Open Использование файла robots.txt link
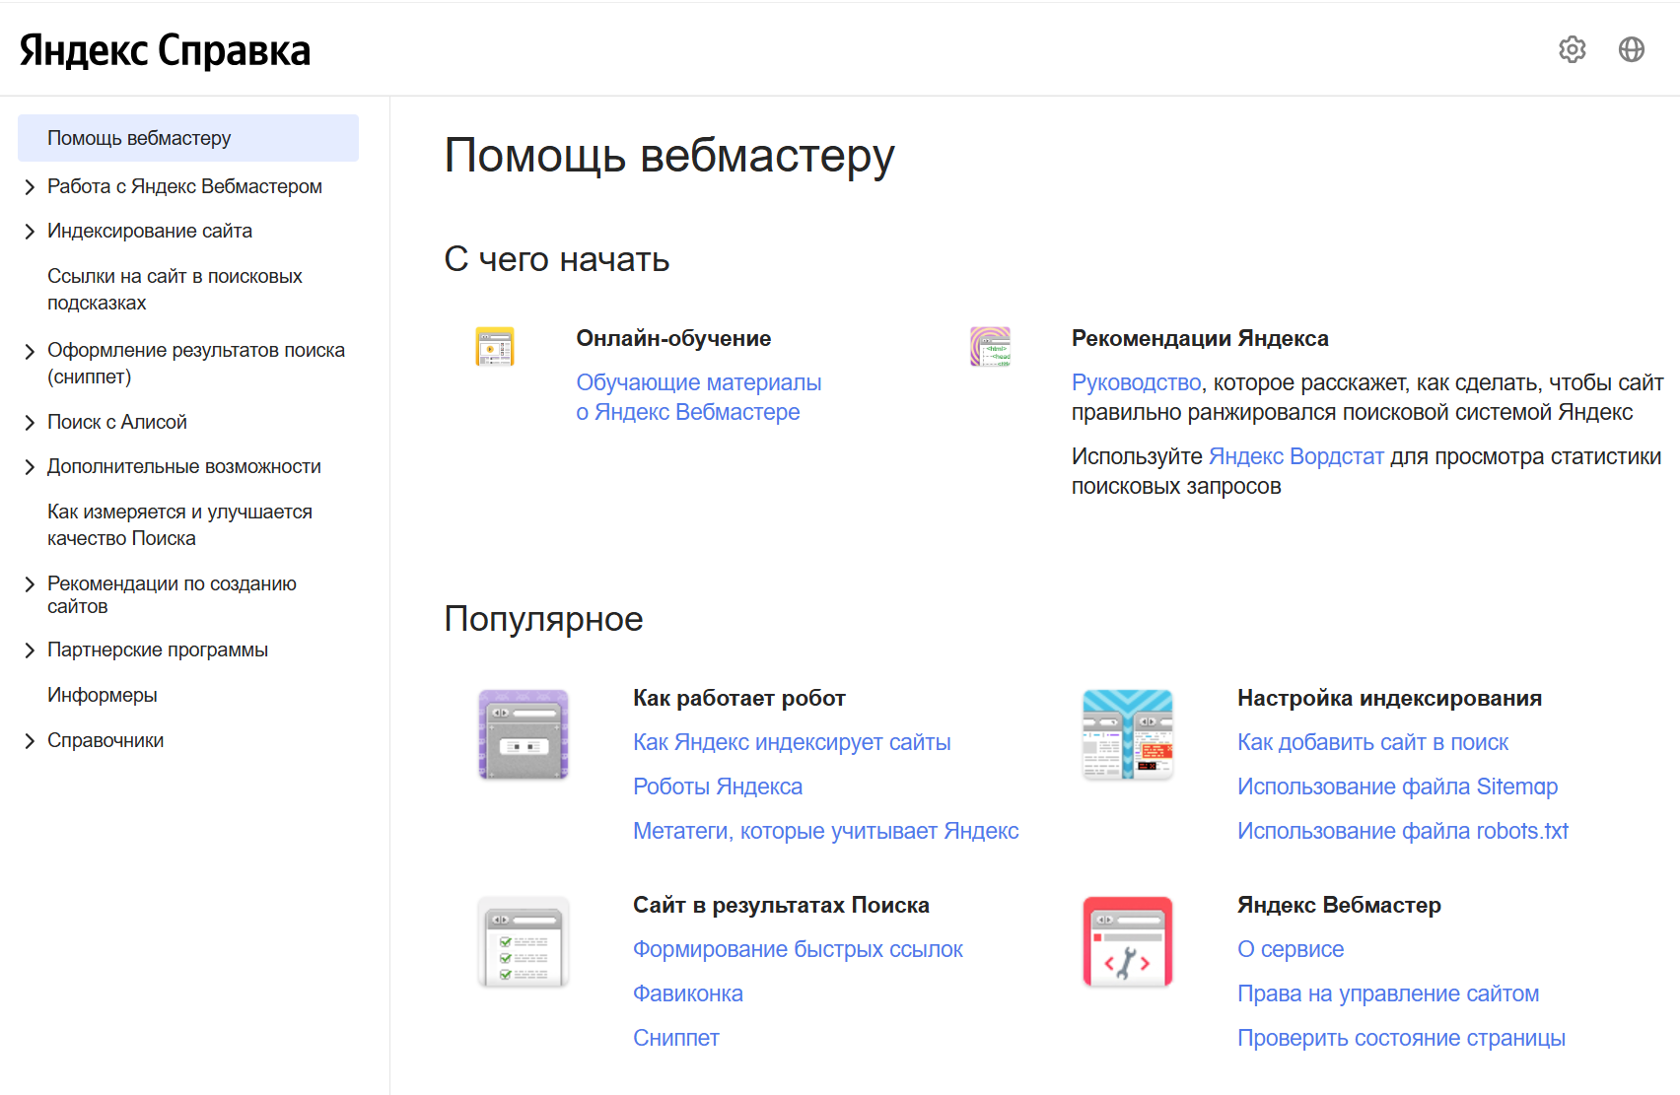This screenshot has height=1095, width=1680. click(1403, 831)
